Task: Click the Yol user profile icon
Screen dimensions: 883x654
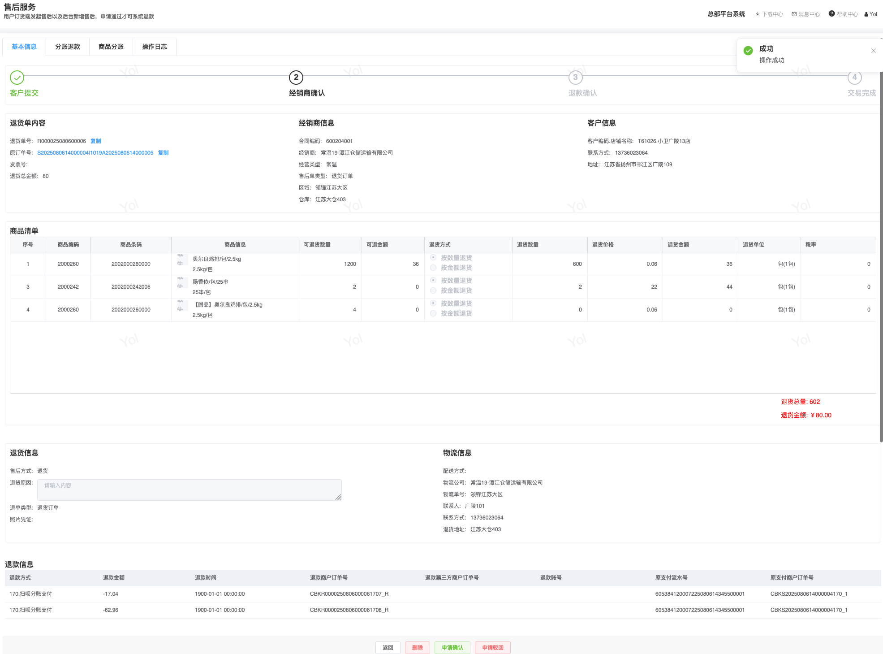Action: point(866,14)
